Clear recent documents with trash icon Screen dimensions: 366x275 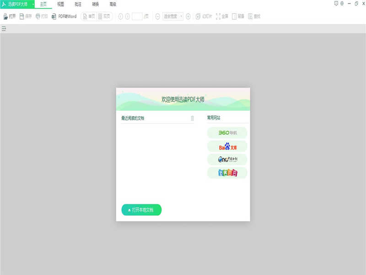click(x=192, y=118)
